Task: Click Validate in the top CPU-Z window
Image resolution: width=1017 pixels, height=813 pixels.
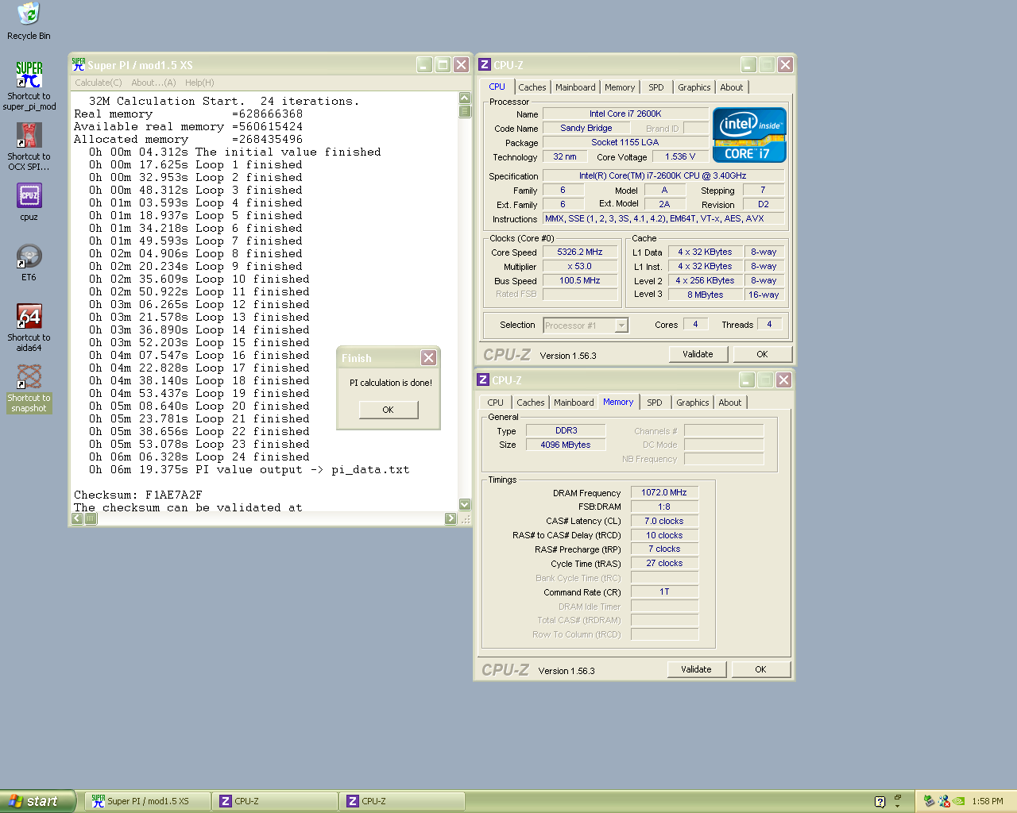Action: [698, 354]
